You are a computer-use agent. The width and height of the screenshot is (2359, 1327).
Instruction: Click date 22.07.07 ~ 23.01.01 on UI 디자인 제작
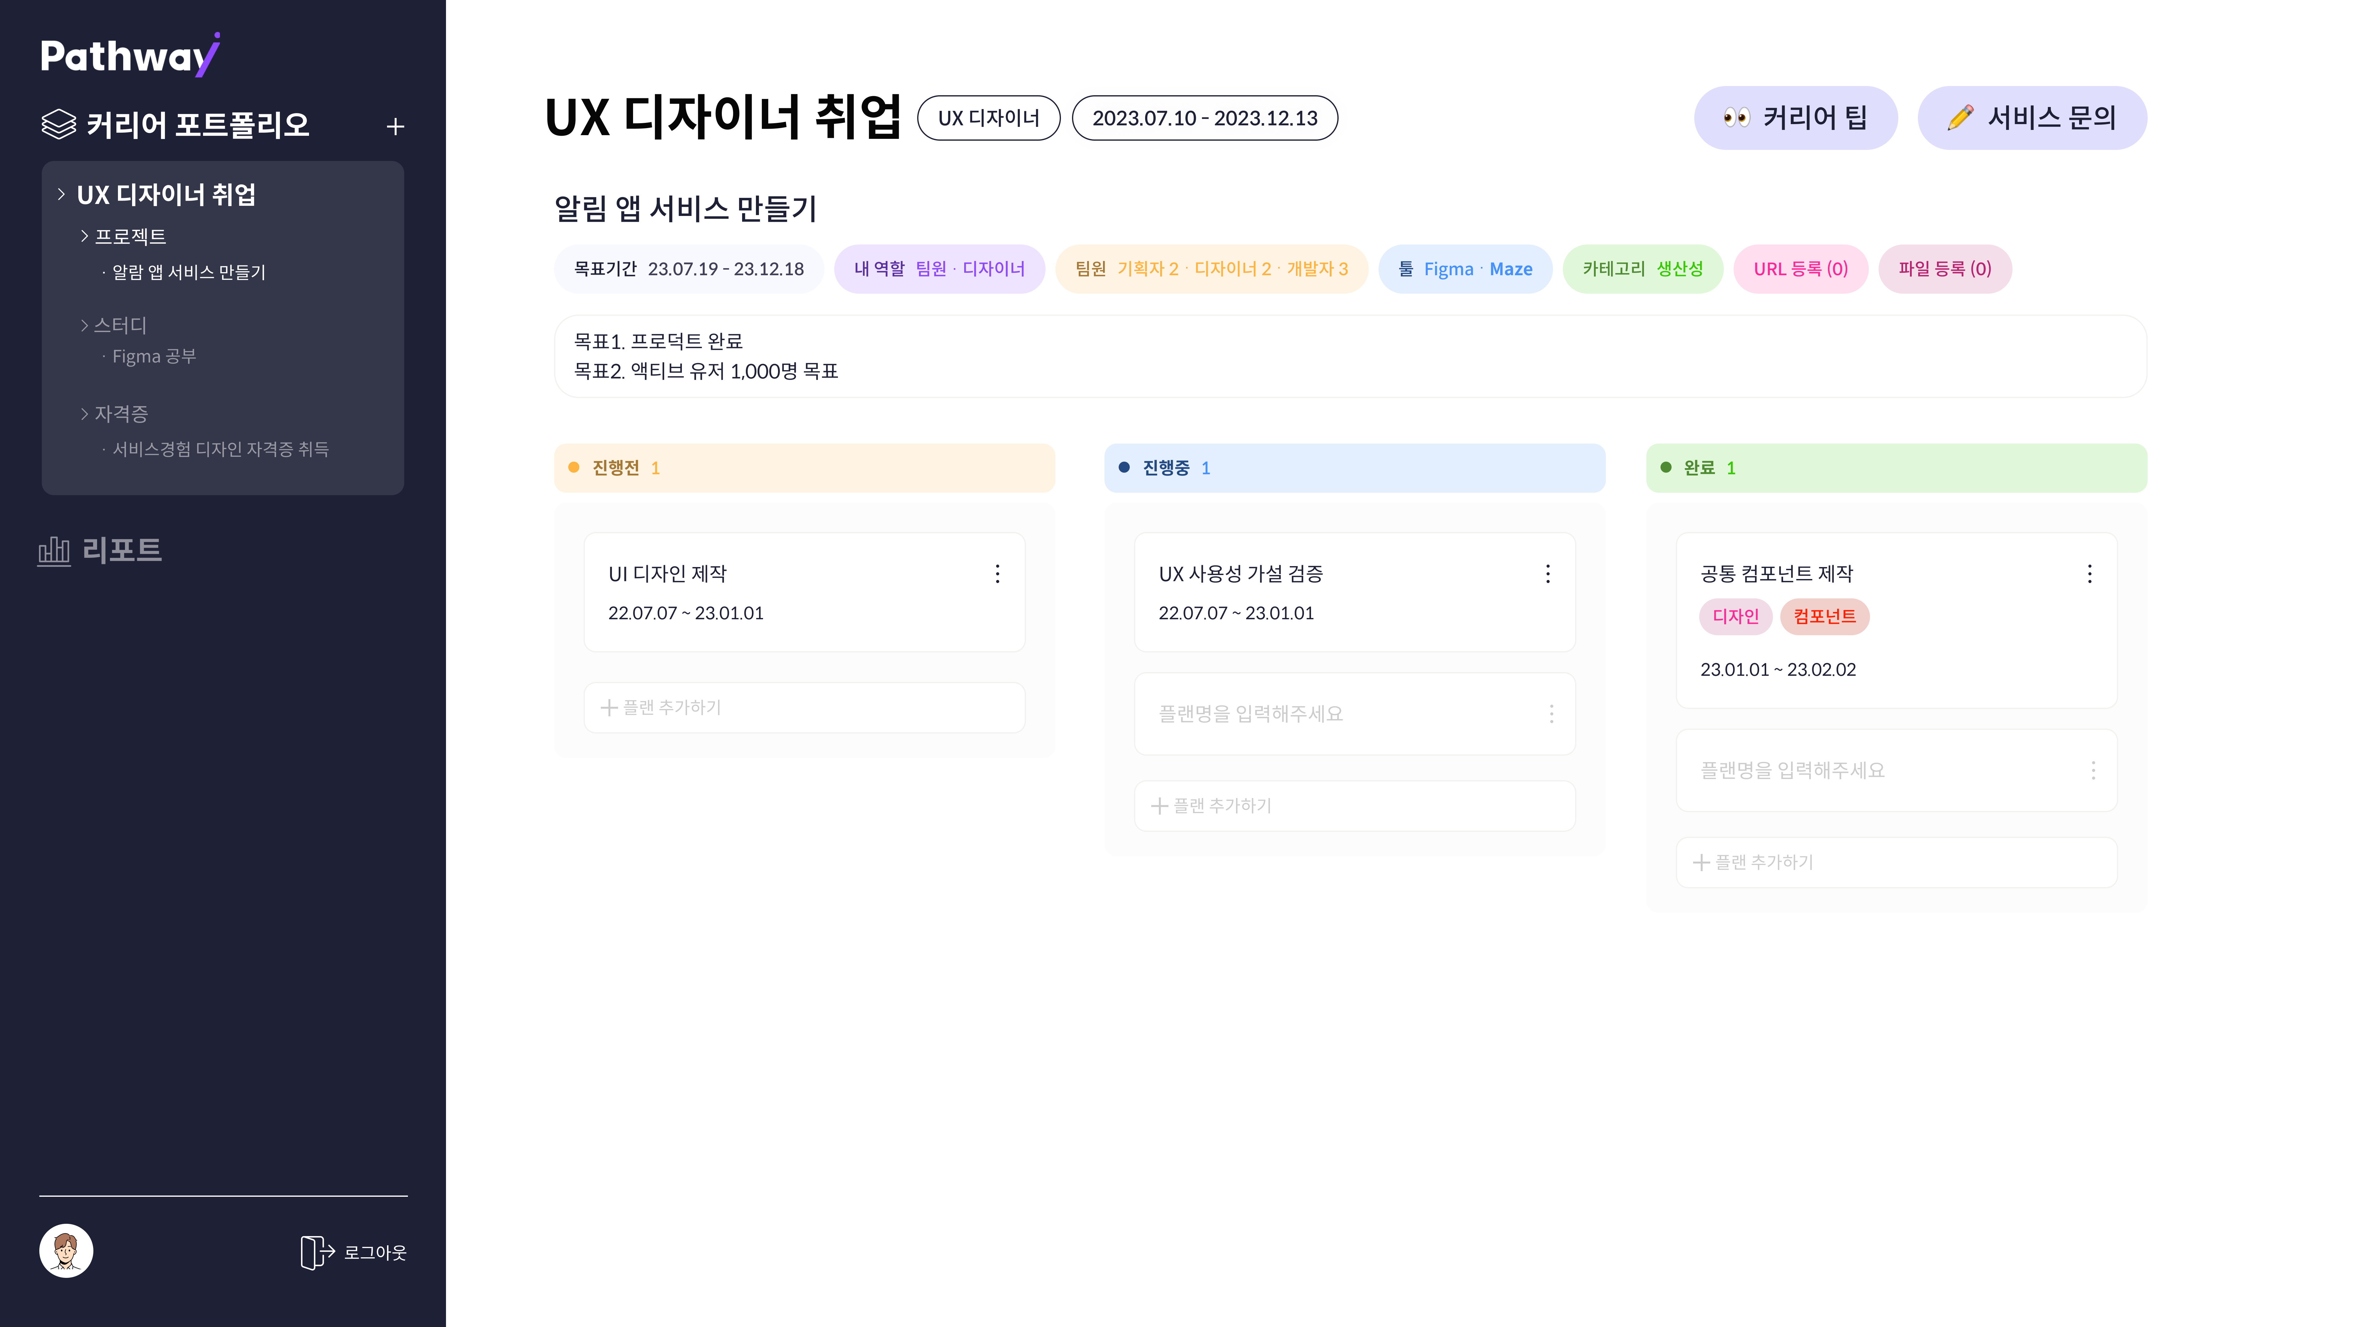click(x=686, y=614)
